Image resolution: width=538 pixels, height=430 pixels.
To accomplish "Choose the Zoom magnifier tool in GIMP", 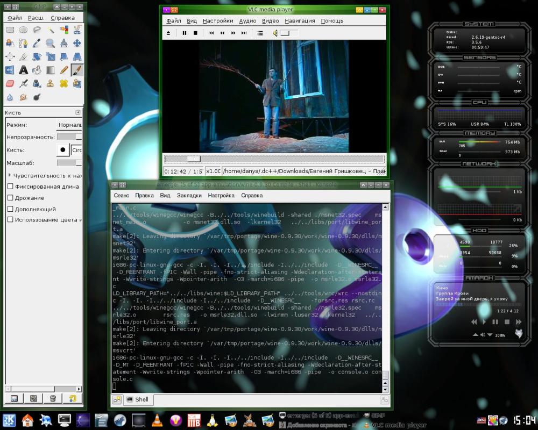I will pos(51,43).
